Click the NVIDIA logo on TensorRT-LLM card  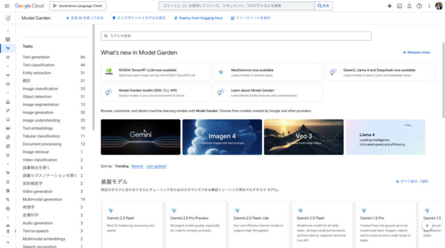click(109, 72)
